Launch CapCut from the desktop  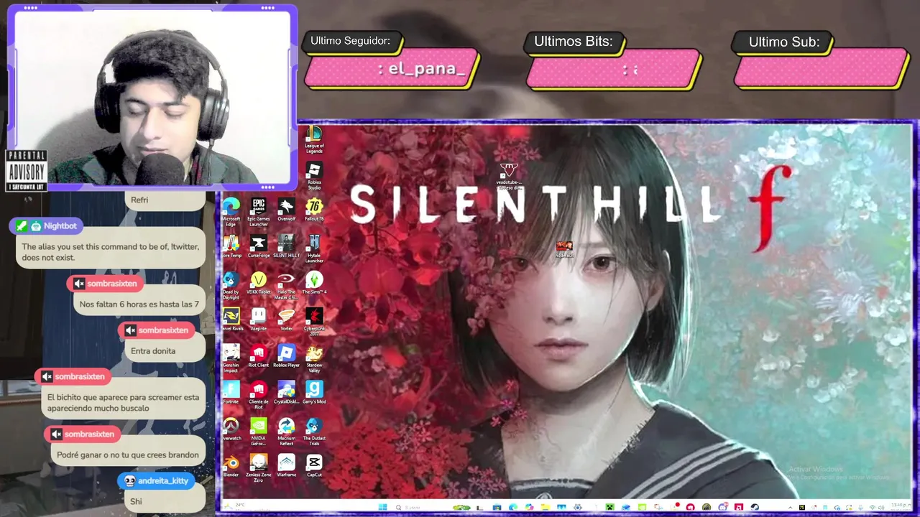coord(314,466)
